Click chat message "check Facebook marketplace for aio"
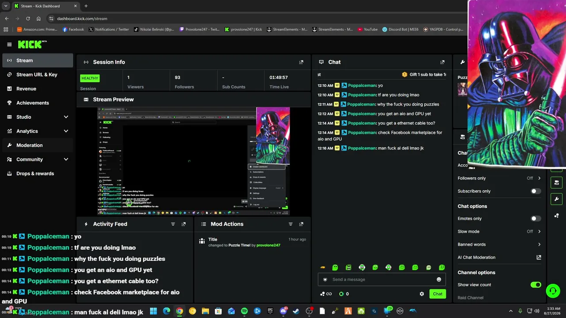The height and width of the screenshot is (318, 566). click(x=380, y=136)
